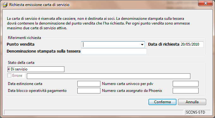This screenshot has height=118, width=215.
Task: Click the error description text field
Action: tap(109, 76)
